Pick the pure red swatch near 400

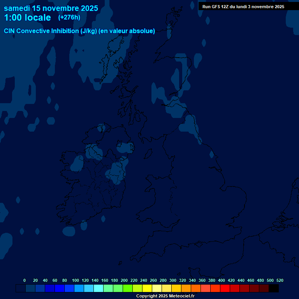[225, 288]
